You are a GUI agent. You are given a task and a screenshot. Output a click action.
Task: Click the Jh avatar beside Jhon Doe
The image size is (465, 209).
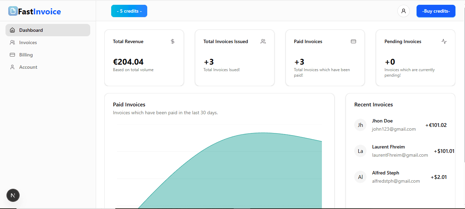[360, 125]
